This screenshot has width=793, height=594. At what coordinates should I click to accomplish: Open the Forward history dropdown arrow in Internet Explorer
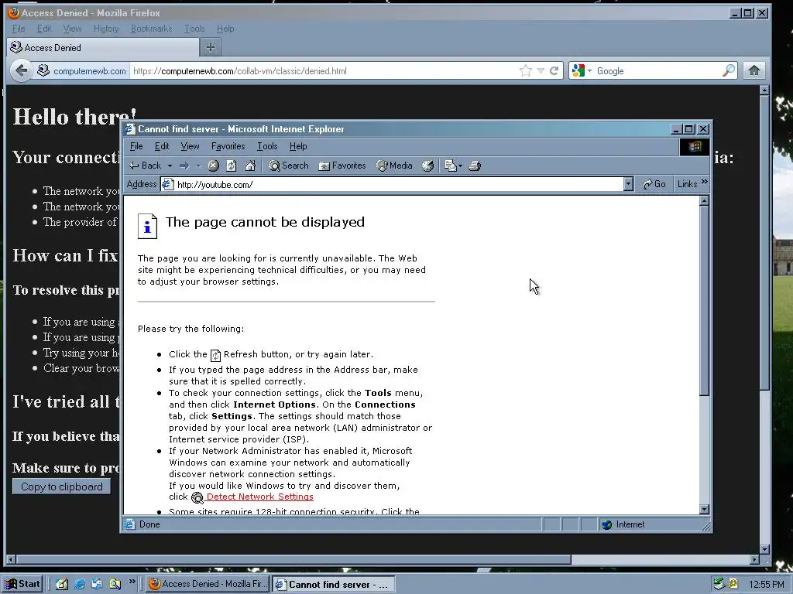199,166
